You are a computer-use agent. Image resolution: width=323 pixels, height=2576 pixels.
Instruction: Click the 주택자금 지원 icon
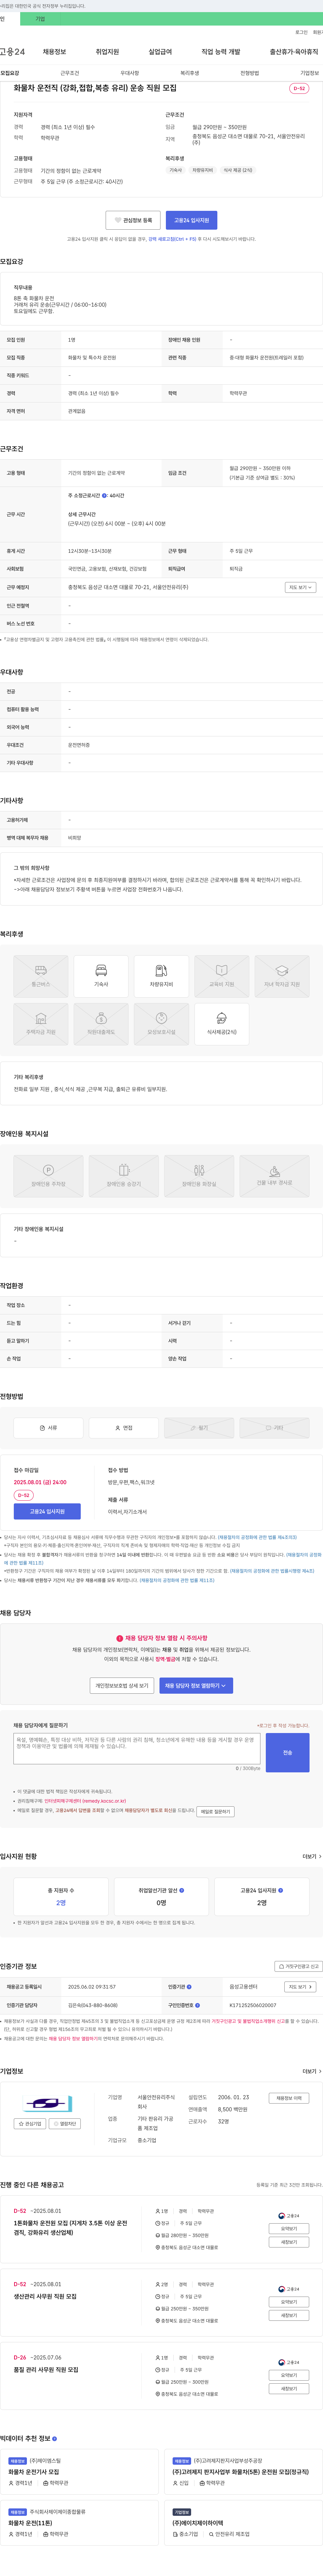pos(41,1024)
